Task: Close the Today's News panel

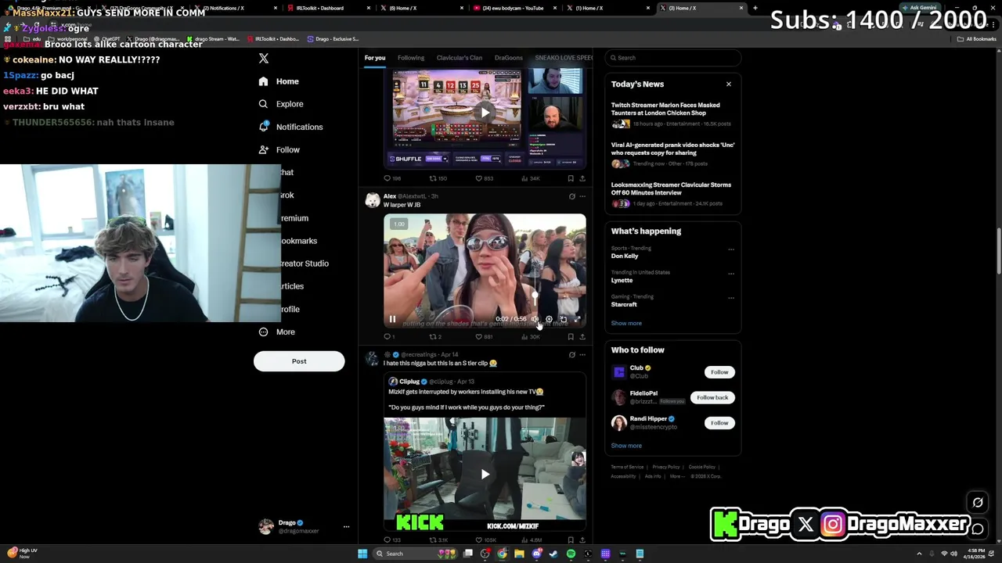Action: point(729,84)
